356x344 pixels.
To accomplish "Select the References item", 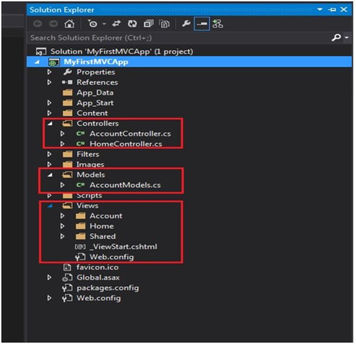I will (x=97, y=82).
